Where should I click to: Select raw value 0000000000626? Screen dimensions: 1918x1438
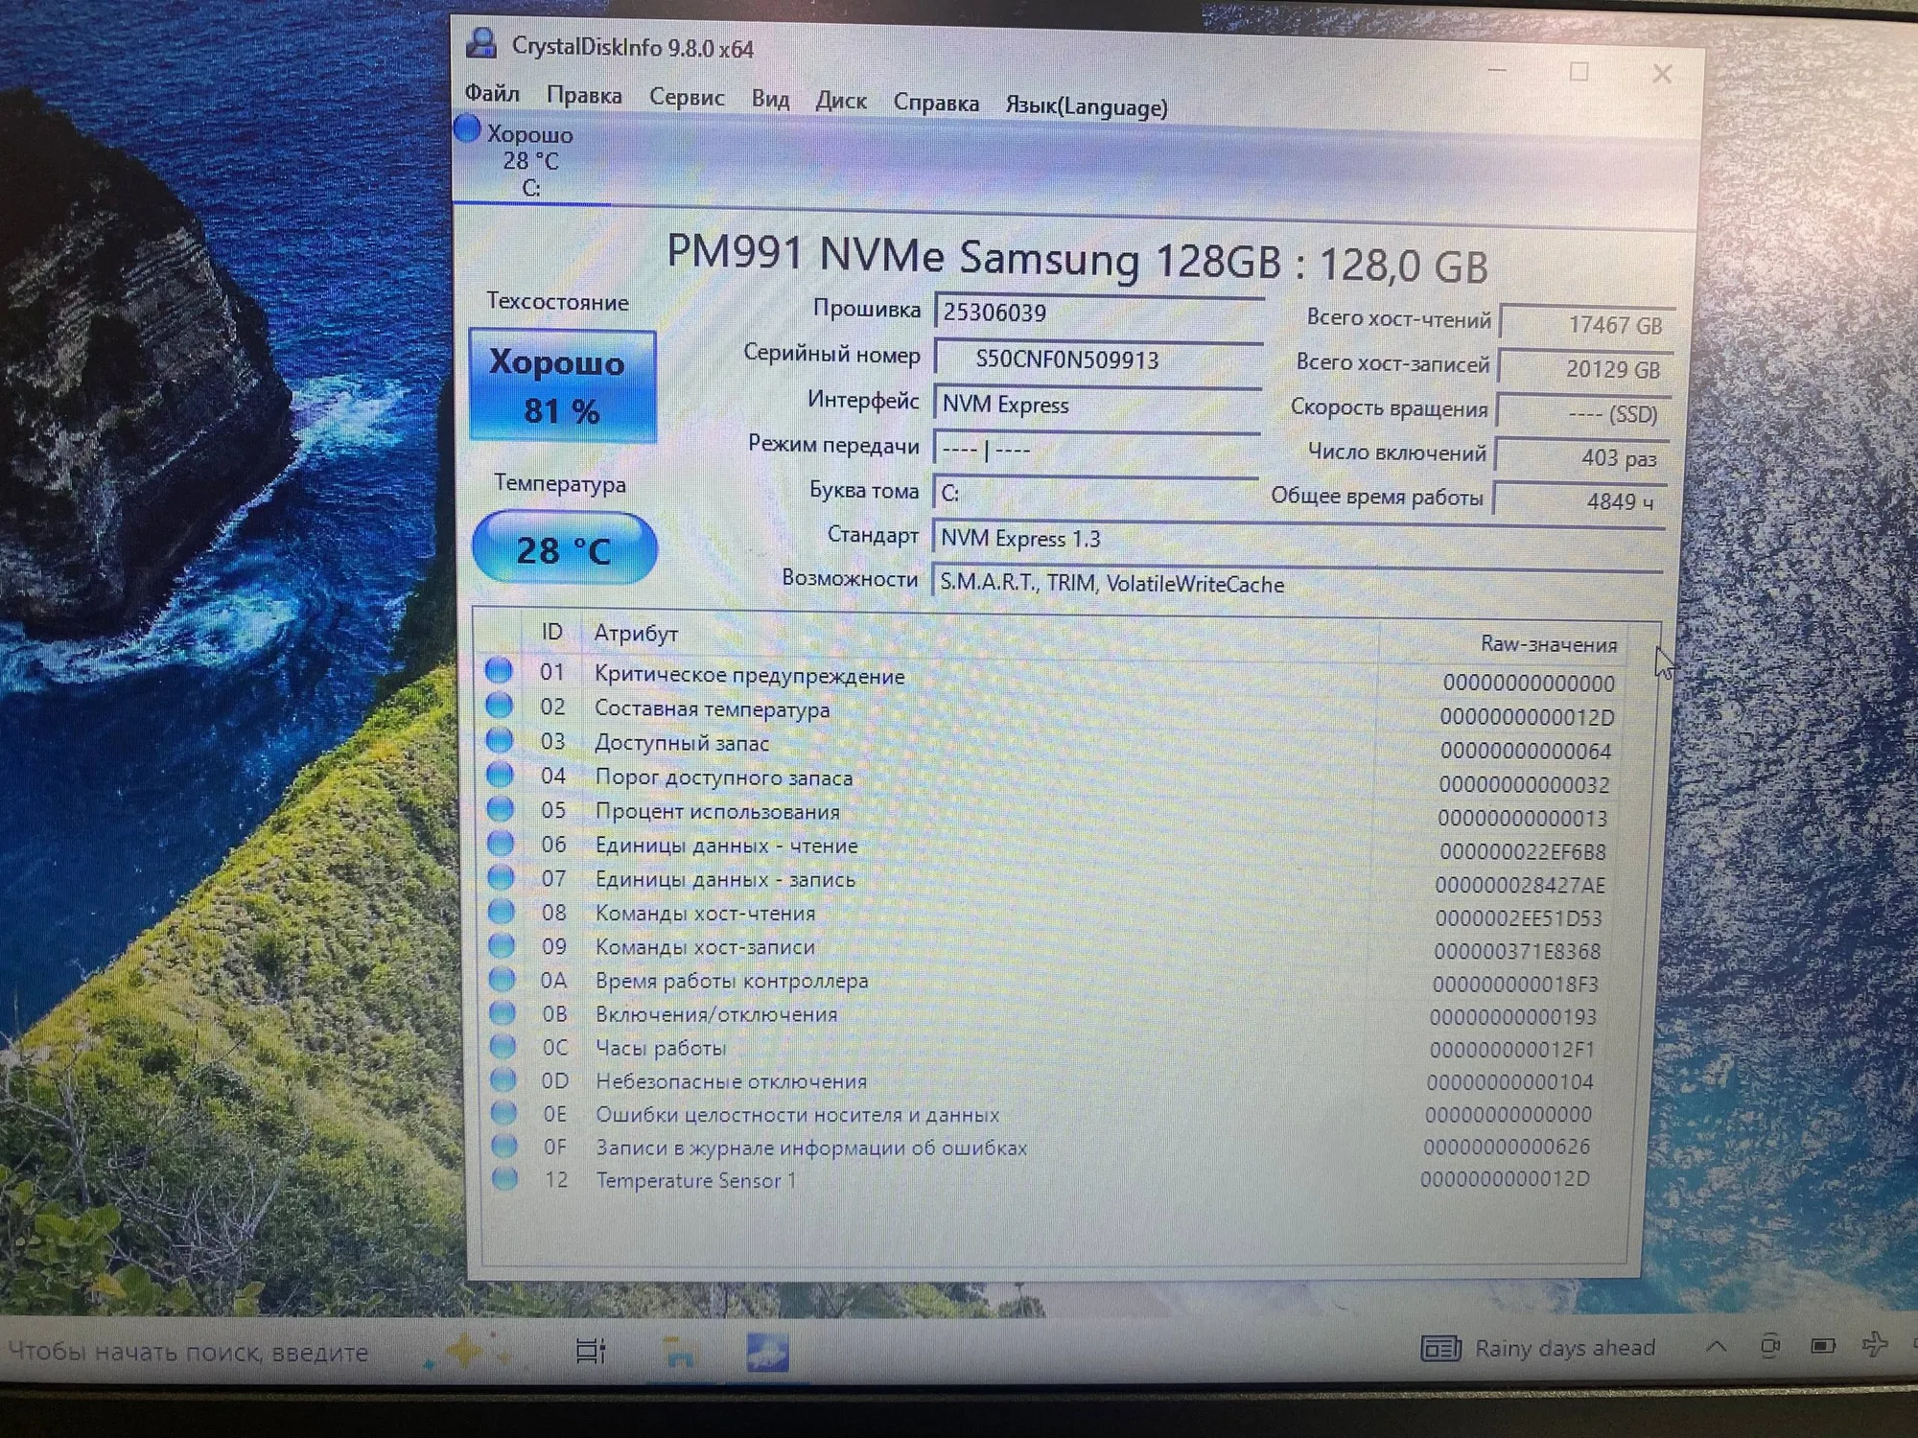tap(1507, 1147)
